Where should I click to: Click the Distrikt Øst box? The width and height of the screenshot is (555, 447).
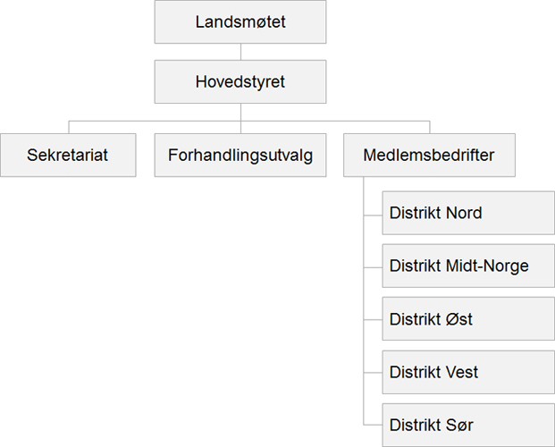pyautogui.click(x=467, y=319)
